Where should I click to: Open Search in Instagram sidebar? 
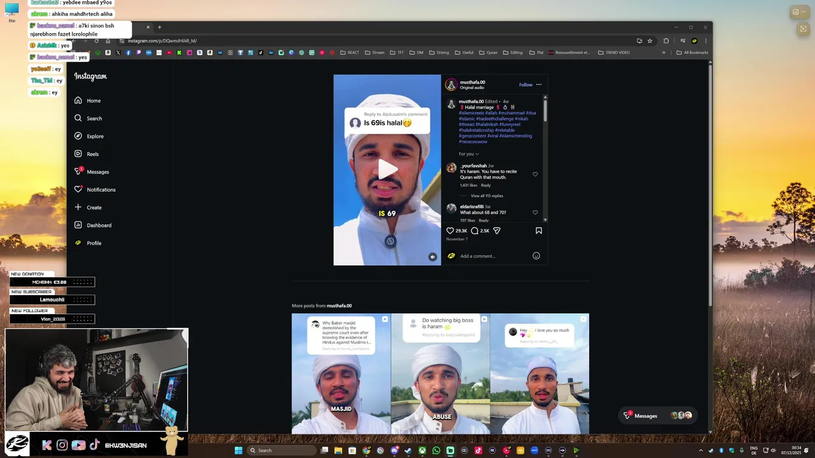pyautogui.click(x=88, y=118)
